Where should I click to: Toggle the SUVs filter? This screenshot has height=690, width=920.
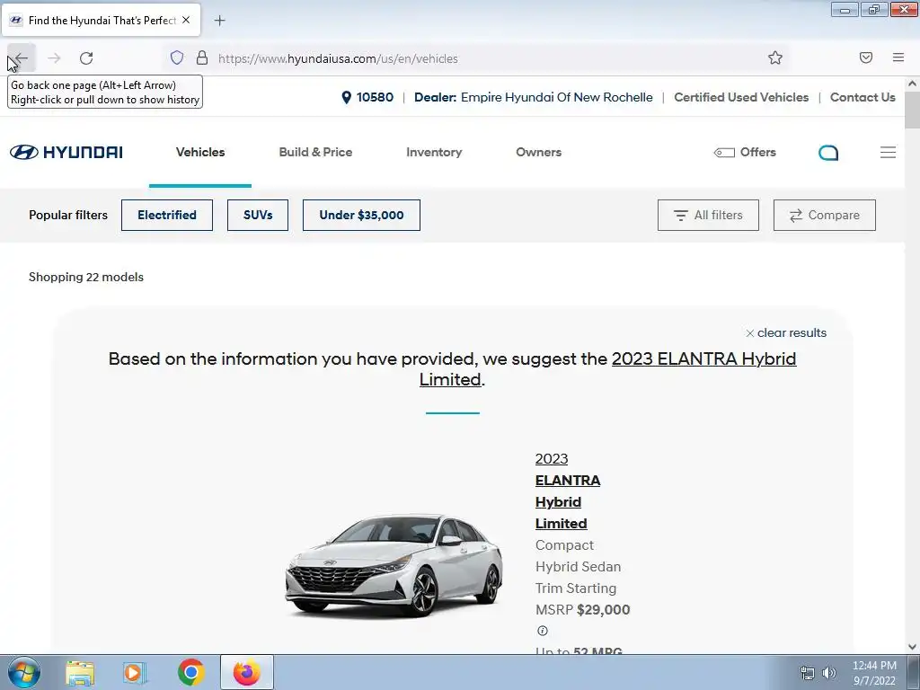click(x=258, y=215)
